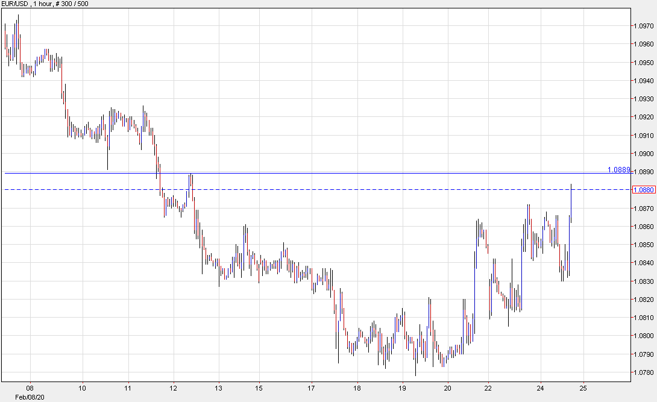
Task: Click the date label 22 on time axis
Action: click(x=488, y=388)
